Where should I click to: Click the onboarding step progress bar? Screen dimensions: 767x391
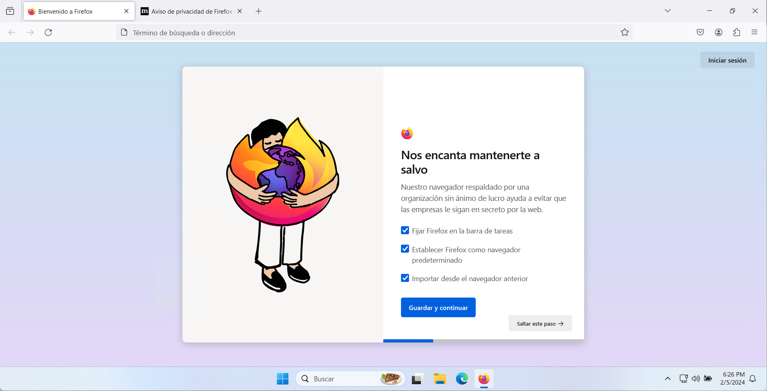pyautogui.click(x=483, y=341)
